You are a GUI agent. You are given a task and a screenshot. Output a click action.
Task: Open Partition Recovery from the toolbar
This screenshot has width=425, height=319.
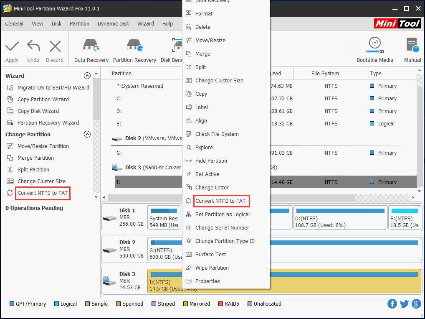coord(134,51)
